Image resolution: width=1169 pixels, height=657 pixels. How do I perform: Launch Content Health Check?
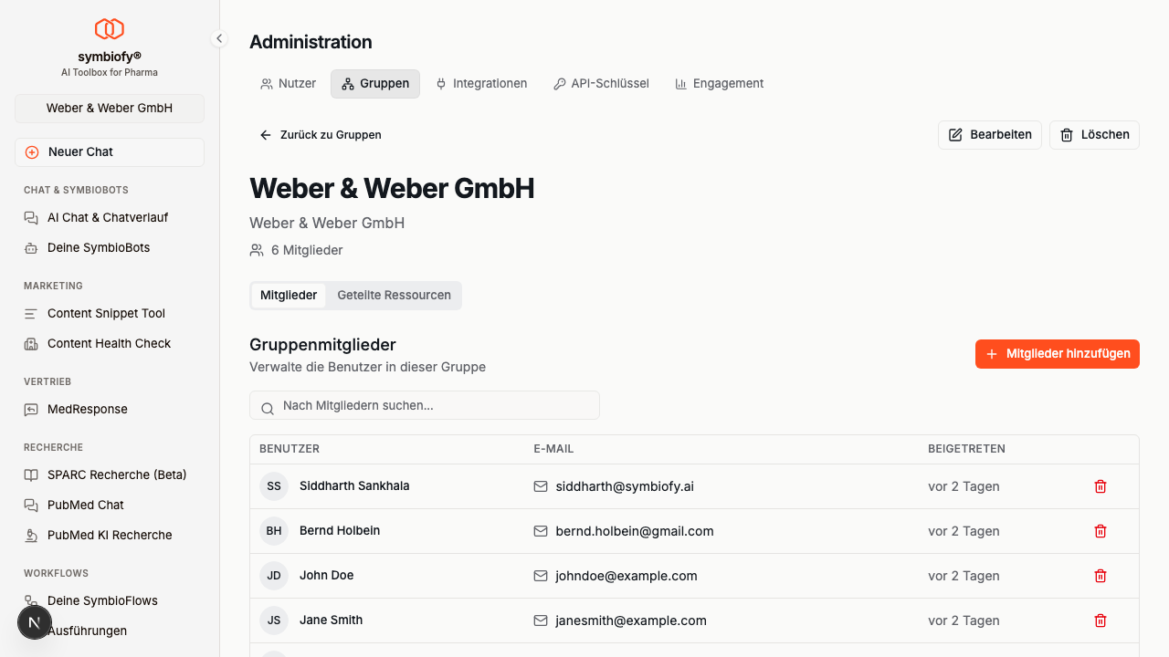[109, 343]
